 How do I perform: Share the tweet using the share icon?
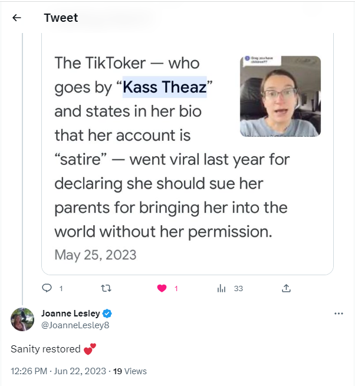[286, 288]
